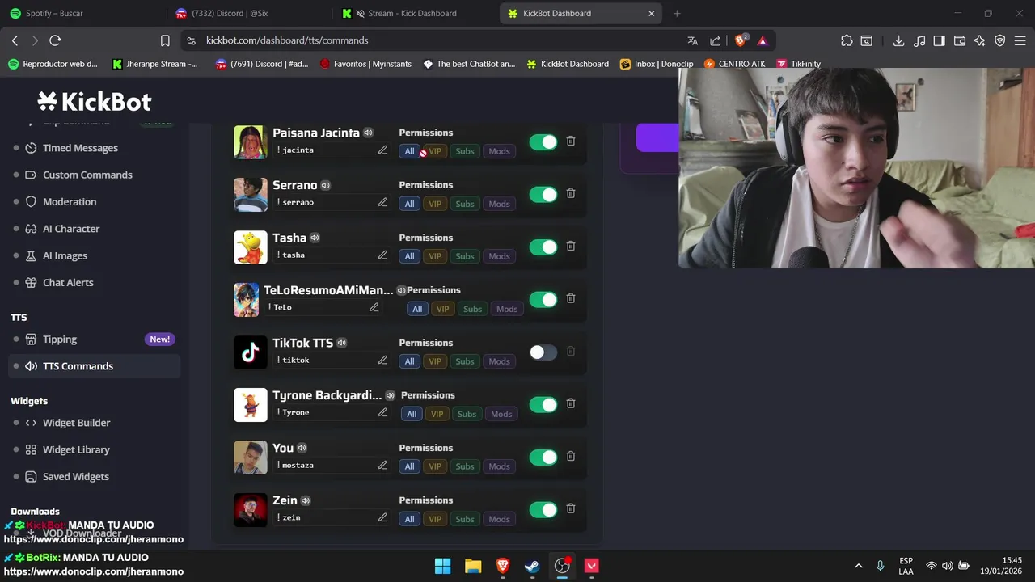Image resolution: width=1035 pixels, height=582 pixels.
Task: Disable the Tyrone Backyardi toggle
Action: [x=543, y=405]
